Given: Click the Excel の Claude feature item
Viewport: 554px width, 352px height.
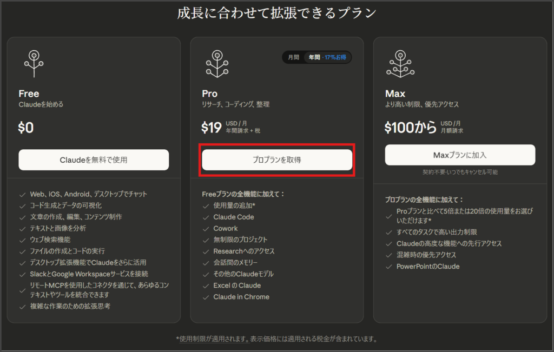Looking at the screenshot, I should tap(237, 285).
